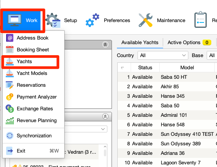217x167 pixels.
Task: Open Payment Analyzer menu entry
Action: tap(34, 97)
